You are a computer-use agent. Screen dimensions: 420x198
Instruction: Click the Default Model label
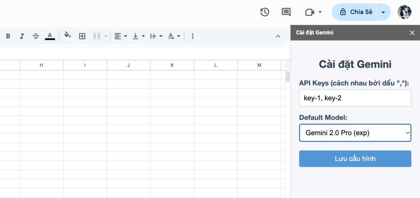tap(323, 117)
